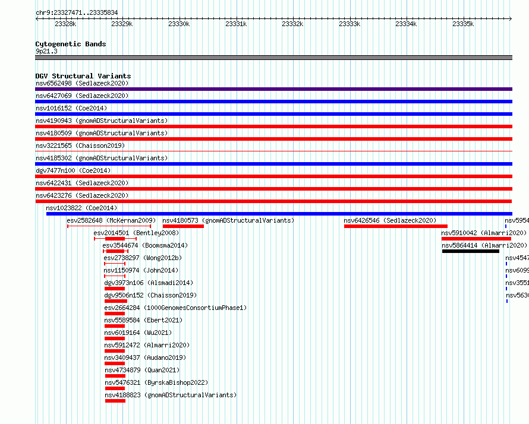Open variant nsv4180573 gnomAD label
Viewport: 529px width, 424px height.
click(228, 220)
